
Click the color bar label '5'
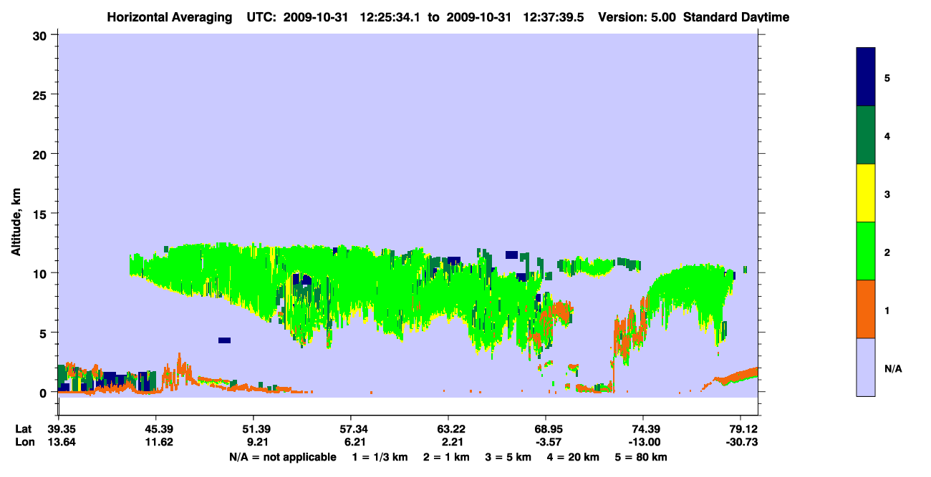pyautogui.click(x=887, y=77)
